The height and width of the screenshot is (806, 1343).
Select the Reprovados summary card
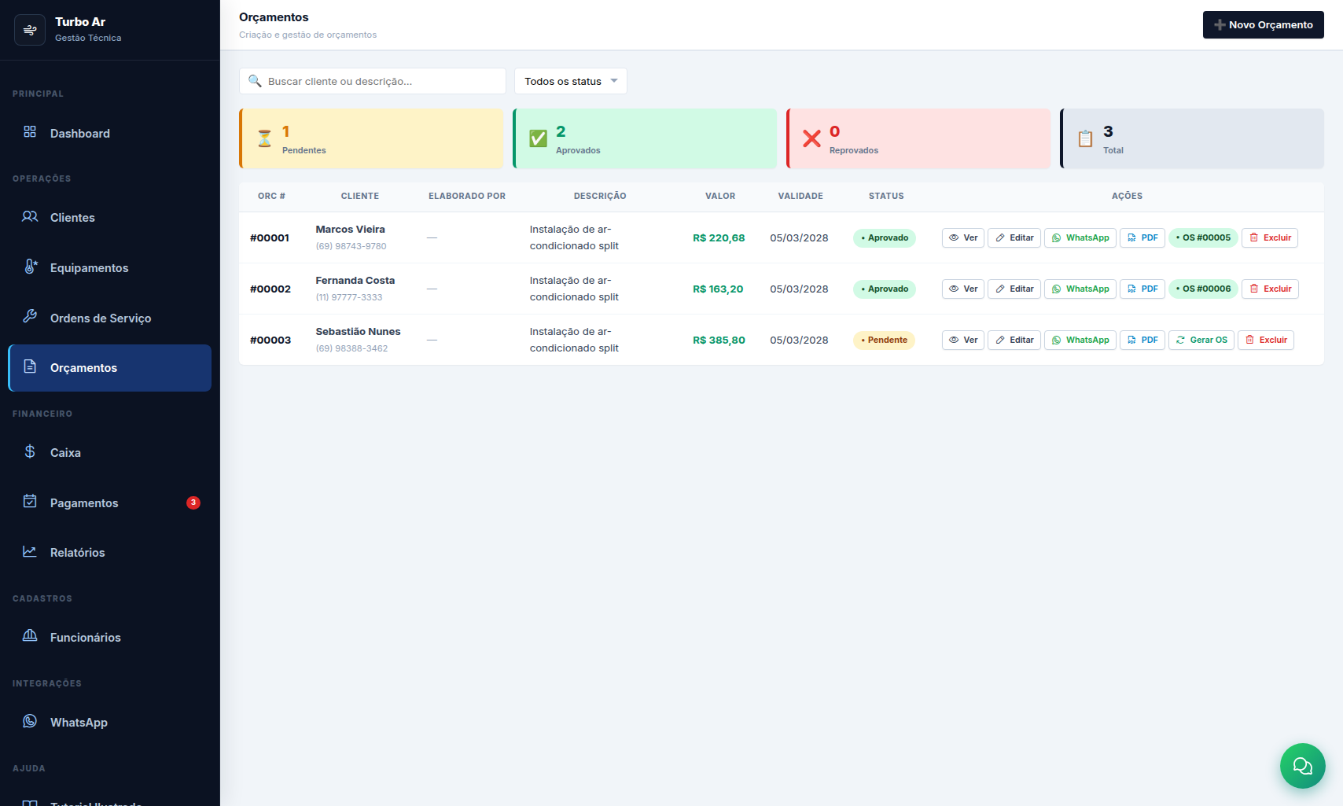pos(918,138)
